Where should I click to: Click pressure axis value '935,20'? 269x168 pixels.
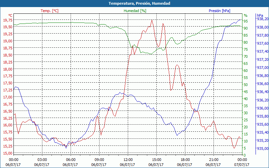pos(263,140)
